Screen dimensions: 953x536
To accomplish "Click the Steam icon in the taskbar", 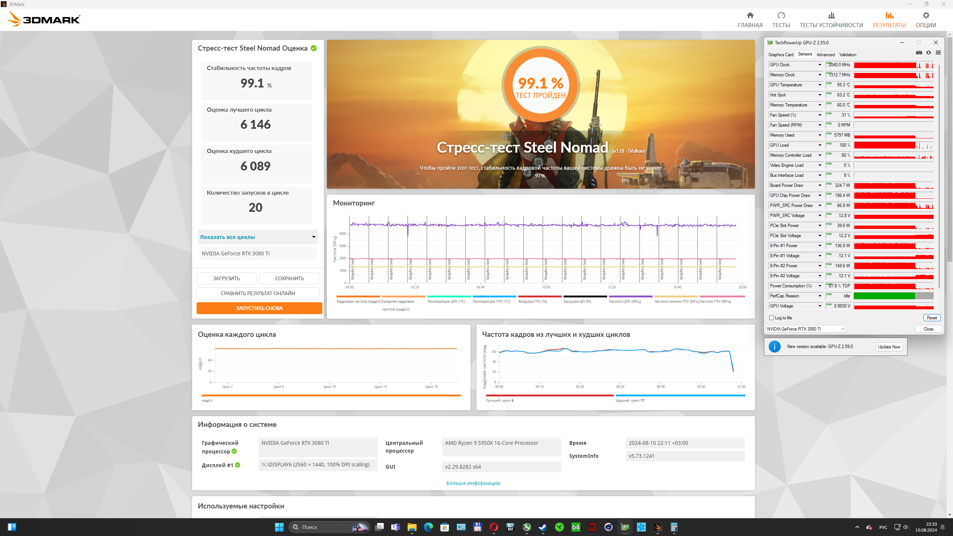I will click(x=543, y=527).
